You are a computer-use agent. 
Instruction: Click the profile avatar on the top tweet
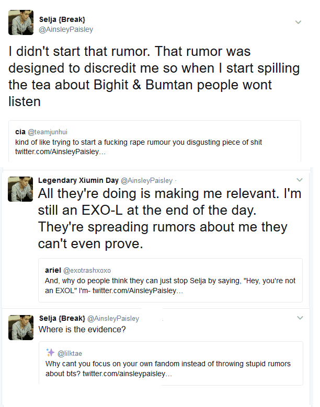(21, 22)
